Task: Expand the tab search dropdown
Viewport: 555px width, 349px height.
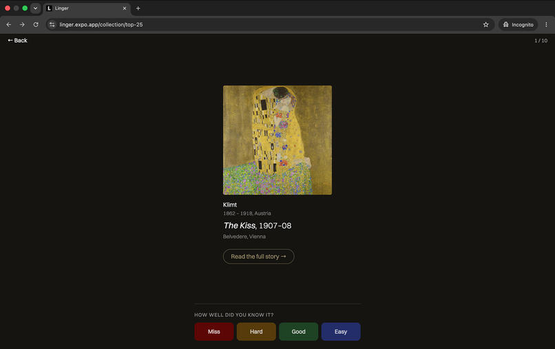Action: pos(35,8)
